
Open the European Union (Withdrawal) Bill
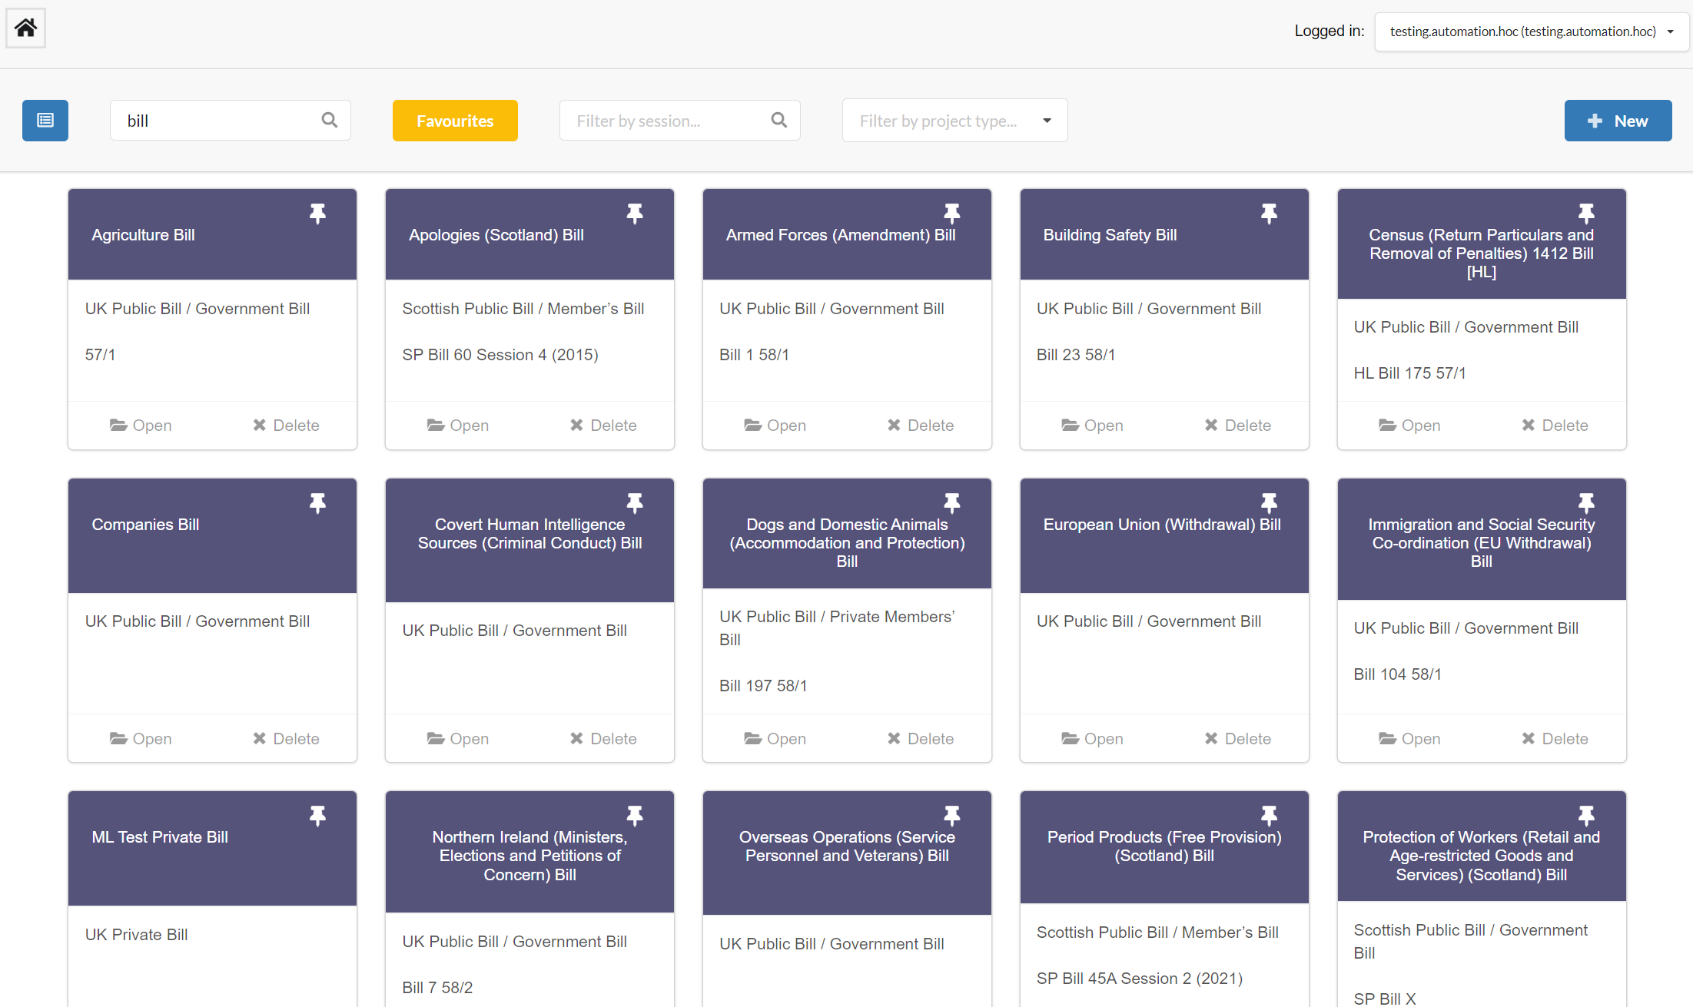tap(1092, 739)
